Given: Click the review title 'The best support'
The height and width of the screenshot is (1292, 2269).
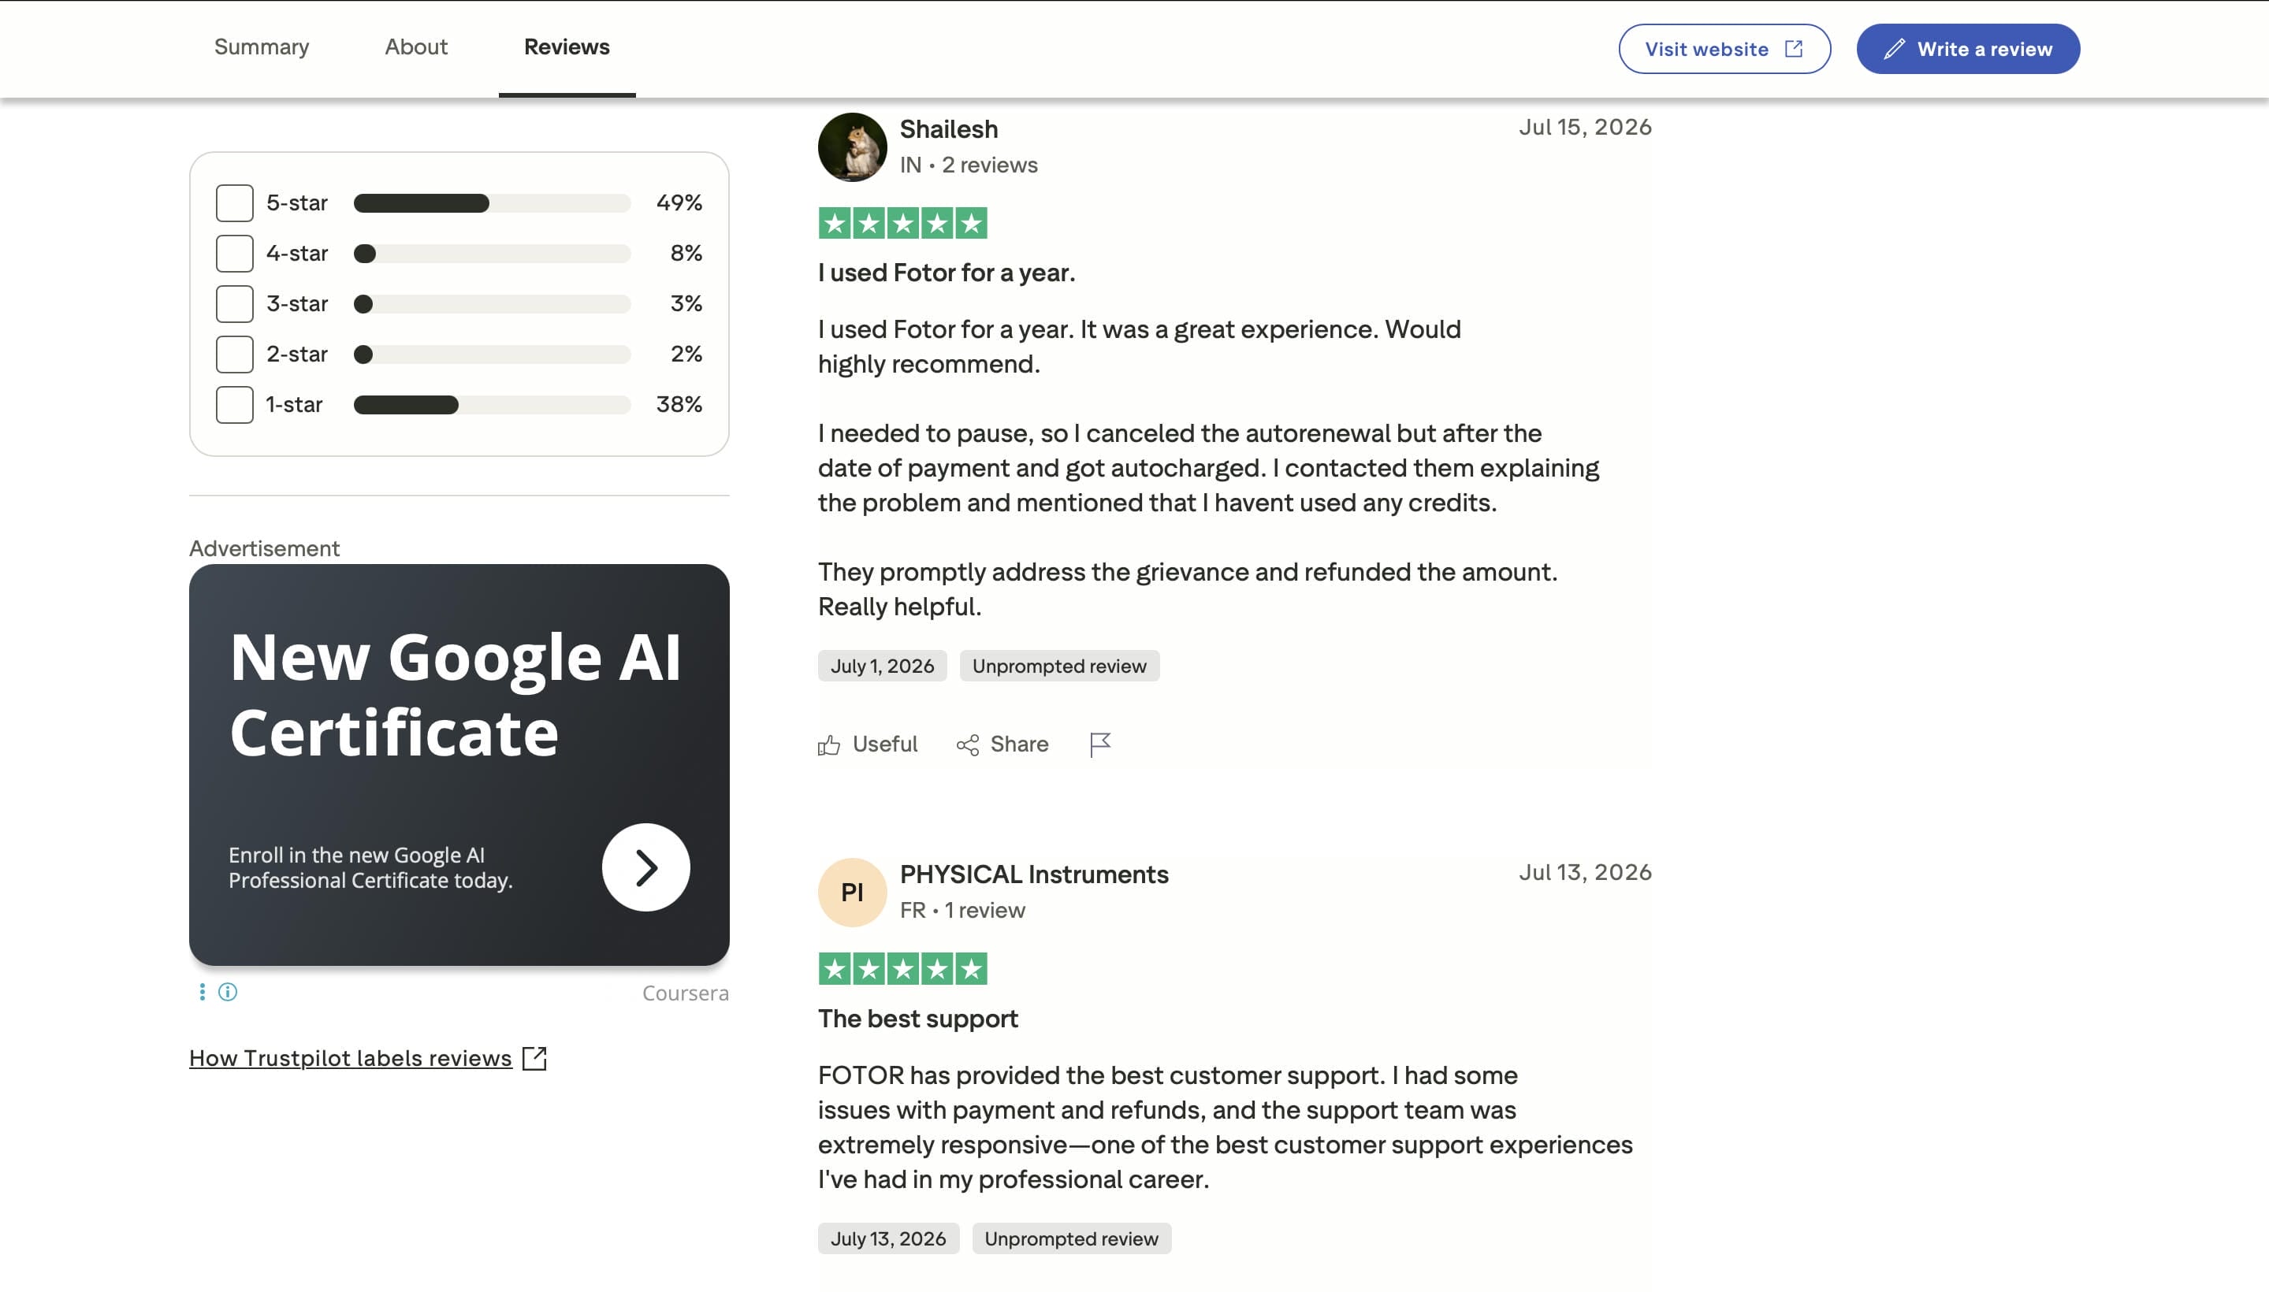Looking at the screenshot, I should (918, 1019).
